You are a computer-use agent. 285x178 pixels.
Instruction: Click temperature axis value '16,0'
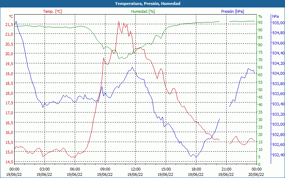9,132
